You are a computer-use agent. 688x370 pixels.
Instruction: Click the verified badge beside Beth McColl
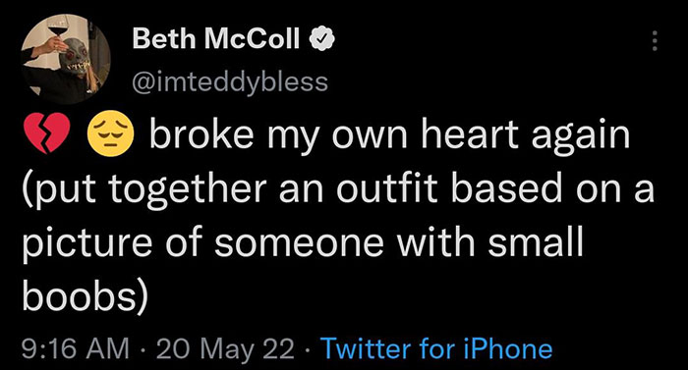(322, 39)
